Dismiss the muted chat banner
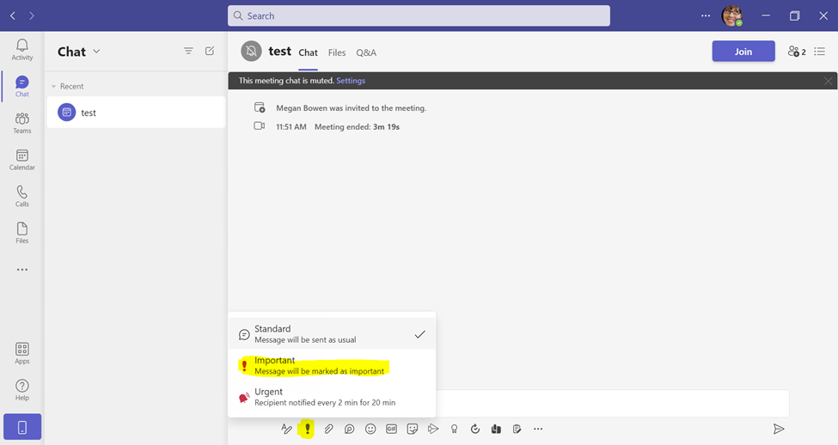Screen dimensions: 838x445 (x=828, y=82)
